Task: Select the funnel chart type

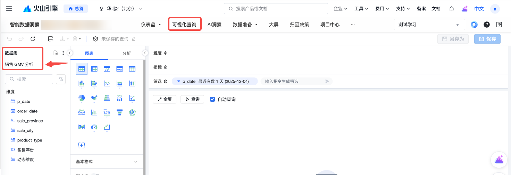Action: point(119,112)
